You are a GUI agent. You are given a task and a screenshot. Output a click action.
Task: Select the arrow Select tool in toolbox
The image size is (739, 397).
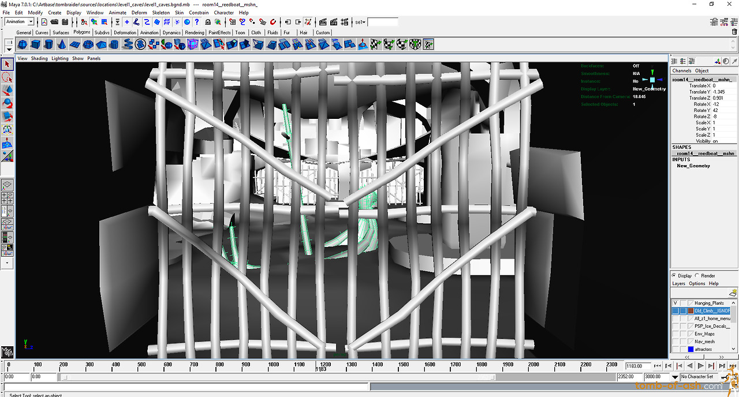pyautogui.click(x=8, y=64)
